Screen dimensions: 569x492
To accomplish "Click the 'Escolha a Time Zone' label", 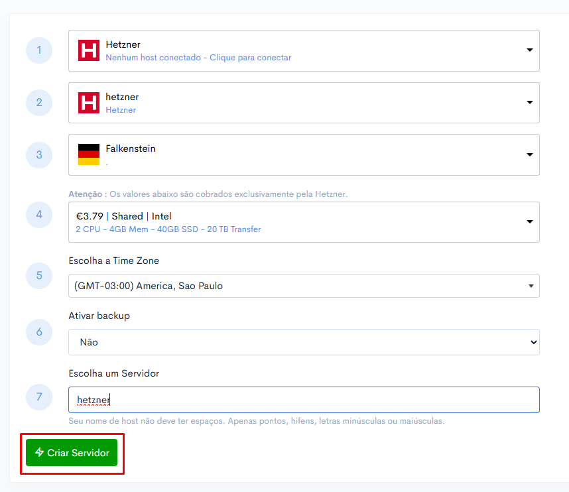I will click(x=114, y=261).
